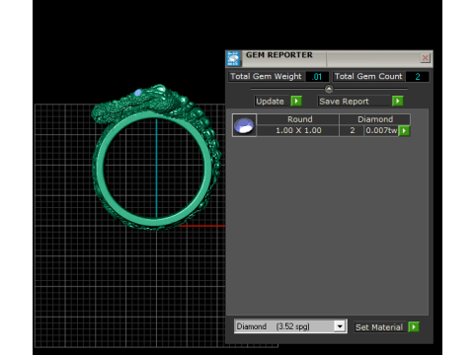Viewport: 474px width, 355px height.
Task: Click the '1.00 X 1.00' size cell
Action: pos(298,130)
